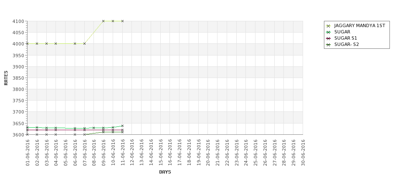Click the 25-06-2016 date label
407x179 pixels.
coord(255,153)
